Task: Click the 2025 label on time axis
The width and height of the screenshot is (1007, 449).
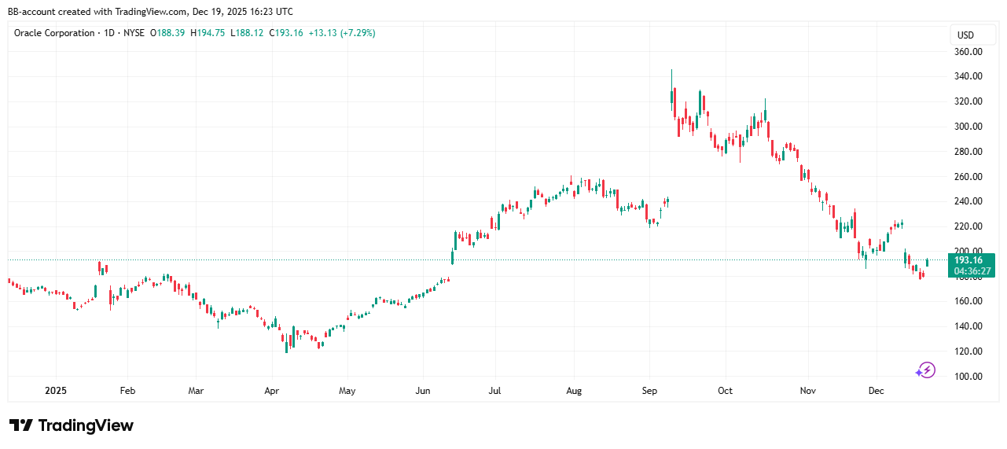Action: coord(57,391)
